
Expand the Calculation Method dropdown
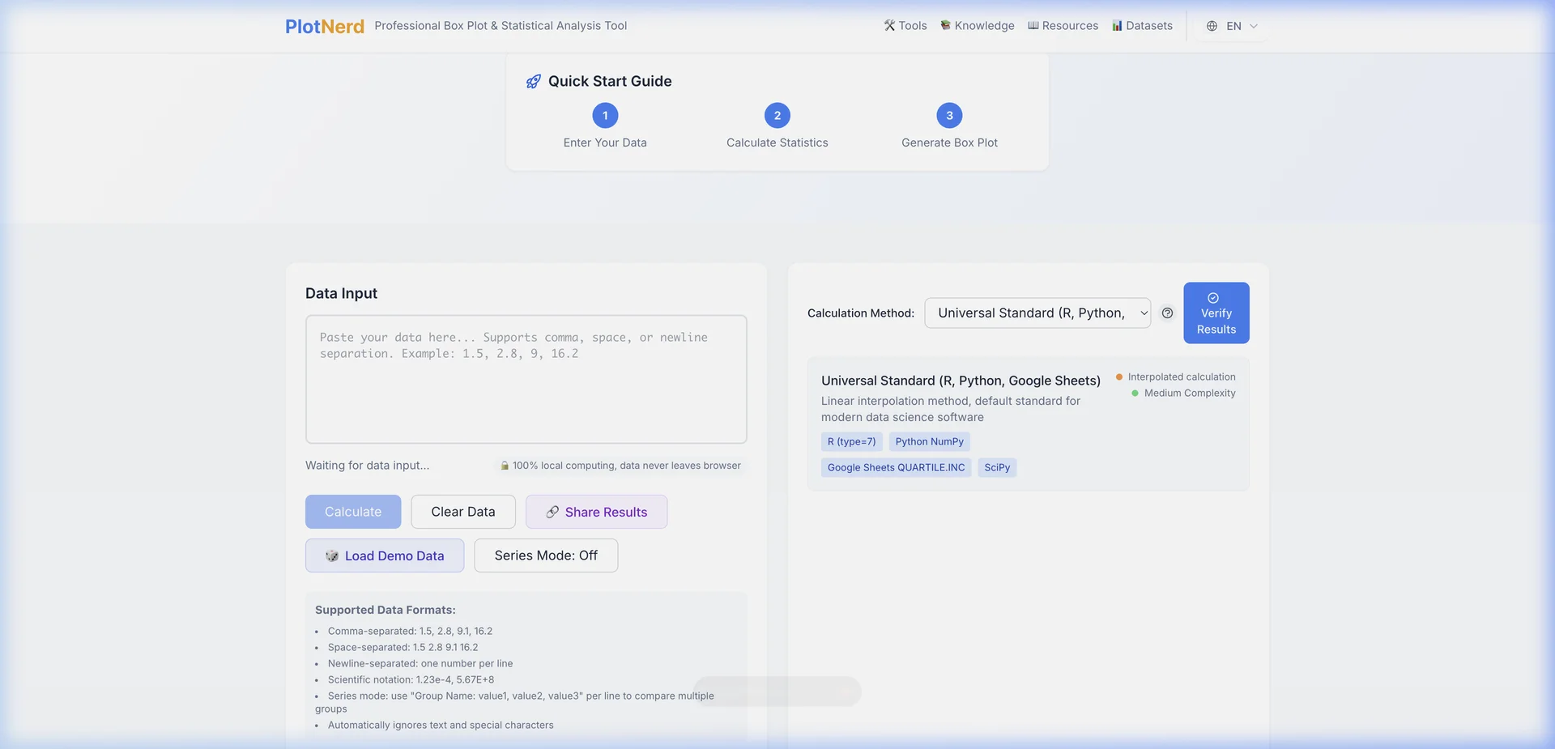click(1037, 313)
